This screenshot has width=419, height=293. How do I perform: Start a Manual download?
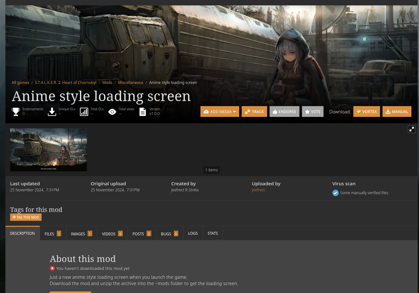pos(397,111)
